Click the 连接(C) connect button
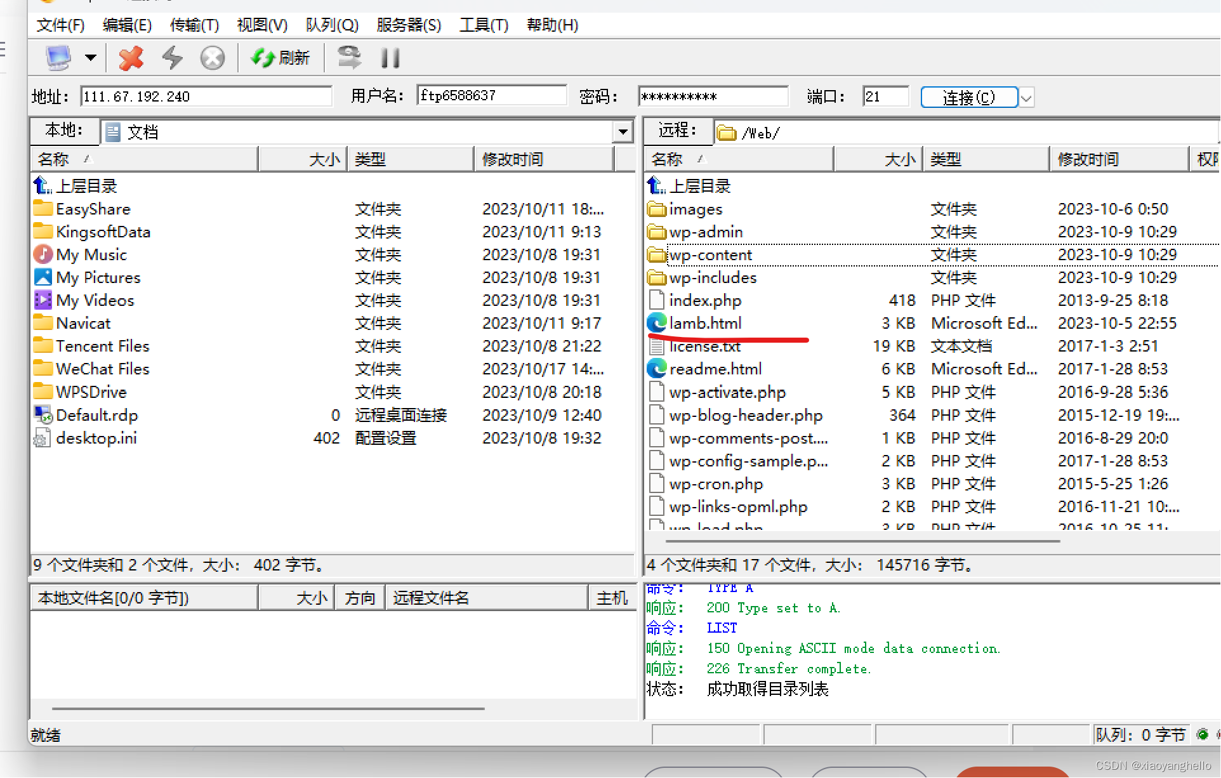1221x778 pixels. pyautogui.click(x=969, y=97)
